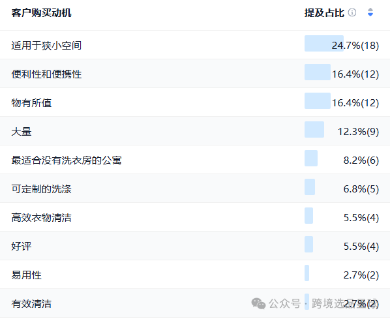The image size is (390, 319).
Task: Select the 最适合没有洗衣房的公寓 row label
Action: click(x=66, y=160)
